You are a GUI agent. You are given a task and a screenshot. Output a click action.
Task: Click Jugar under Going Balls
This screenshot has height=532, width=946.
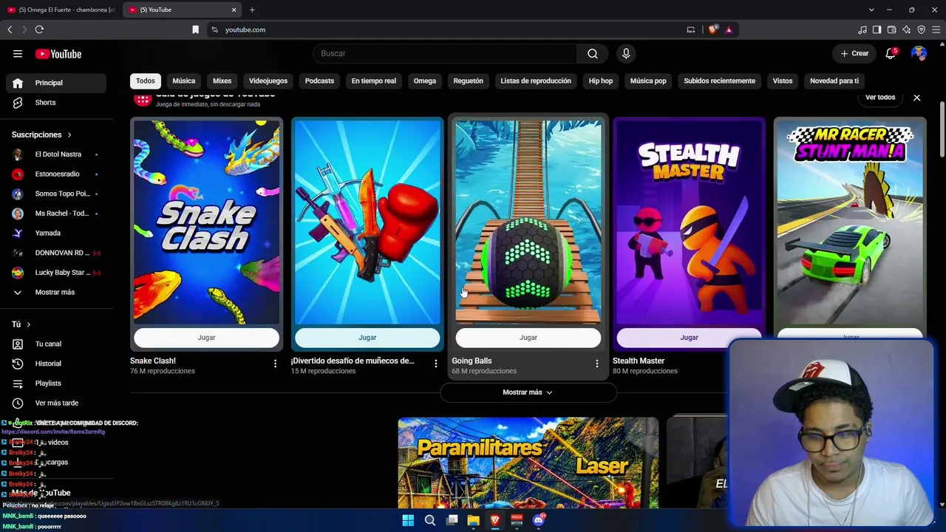click(x=528, y=338)
